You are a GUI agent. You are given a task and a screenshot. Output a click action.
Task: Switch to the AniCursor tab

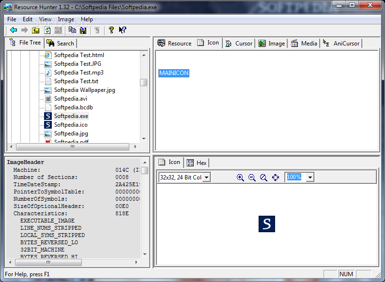point(341,44)
